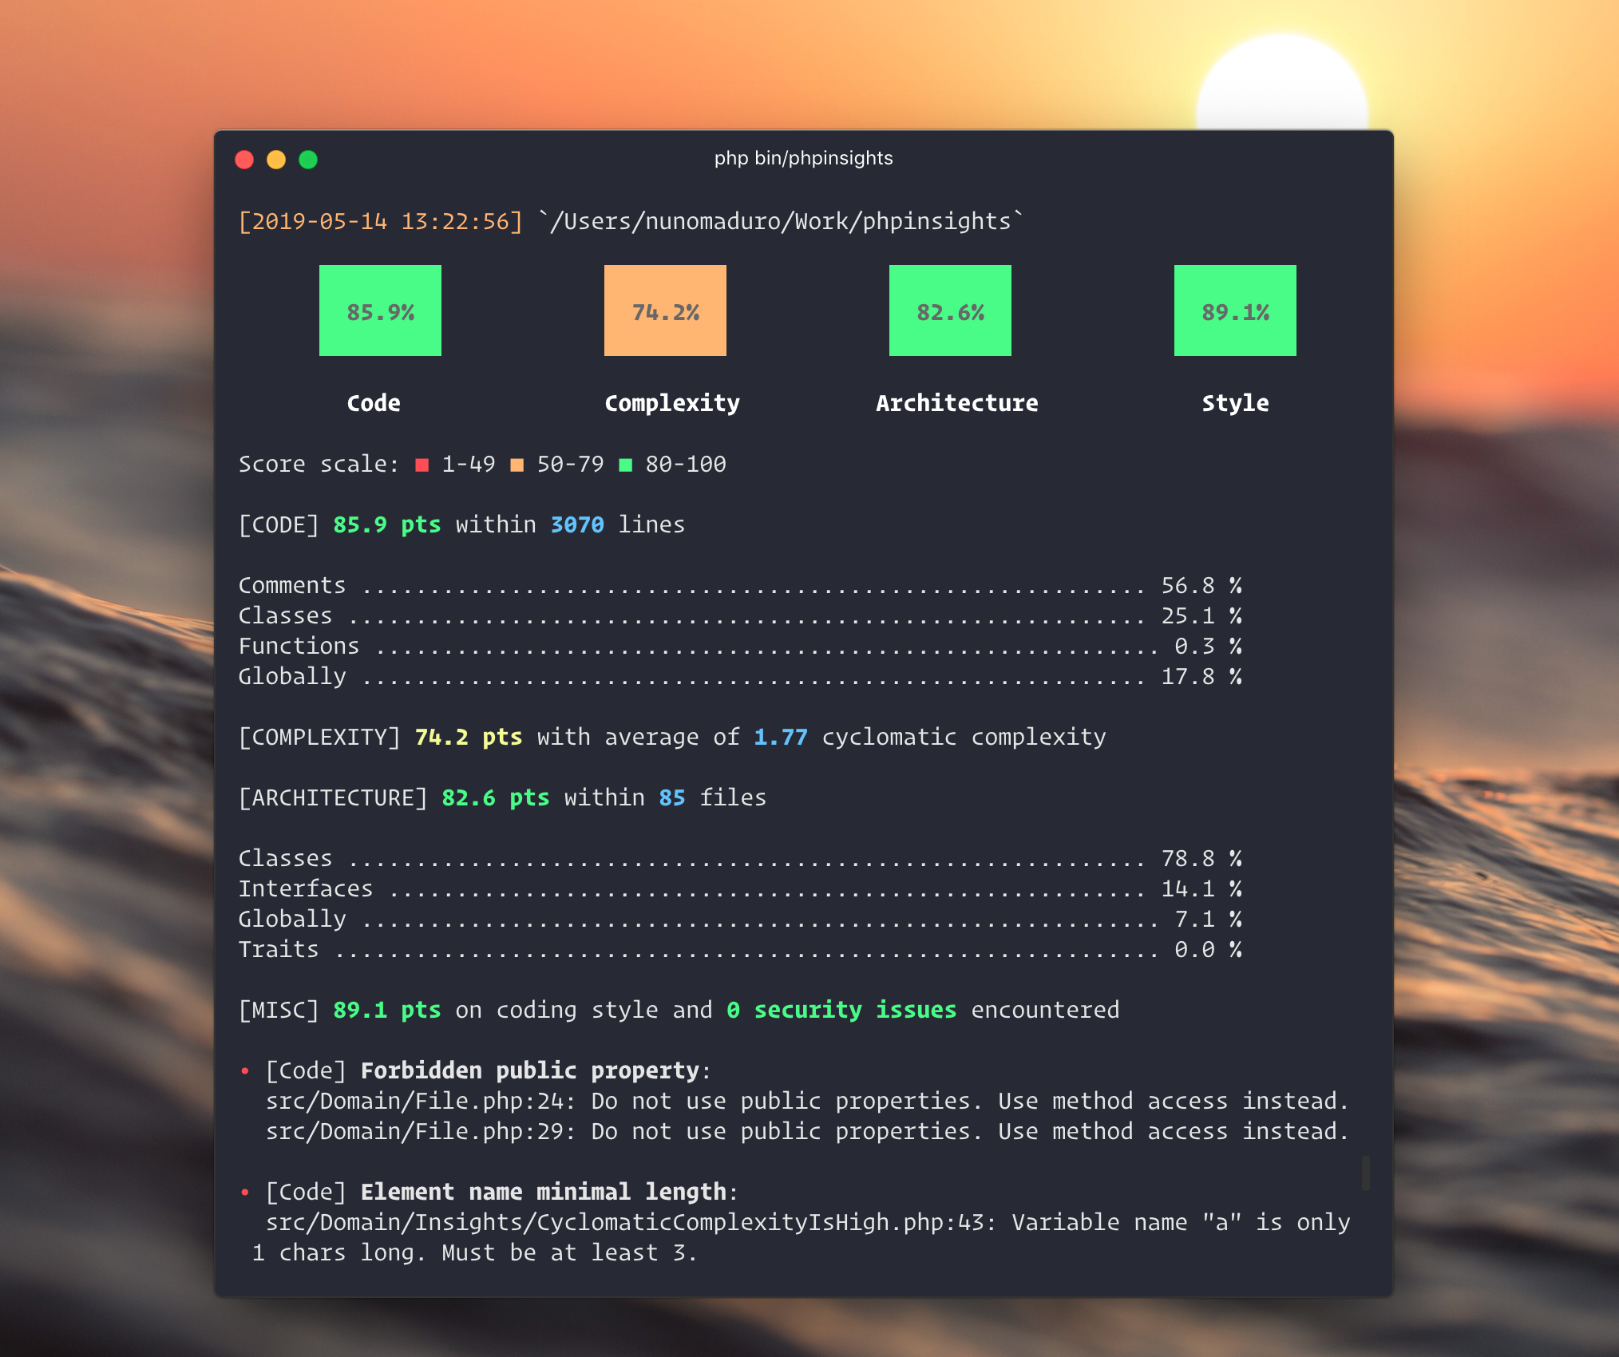This screenshot has width=1619, height=1357.
Task: Click the 'Element name minimal length' heading
Action: (544, 1192)
